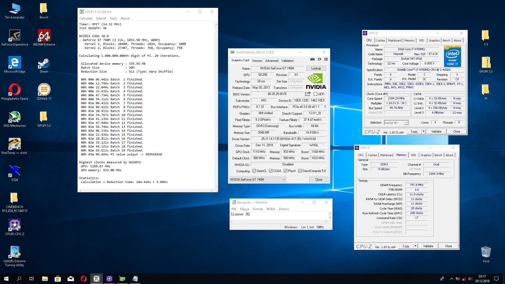Select Mainboard tab in upper CPU-Z window
This screenshot has width=505, height=284.
tap(395, 40)
